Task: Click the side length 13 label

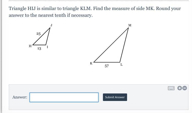Action: (x=39, y=49)
